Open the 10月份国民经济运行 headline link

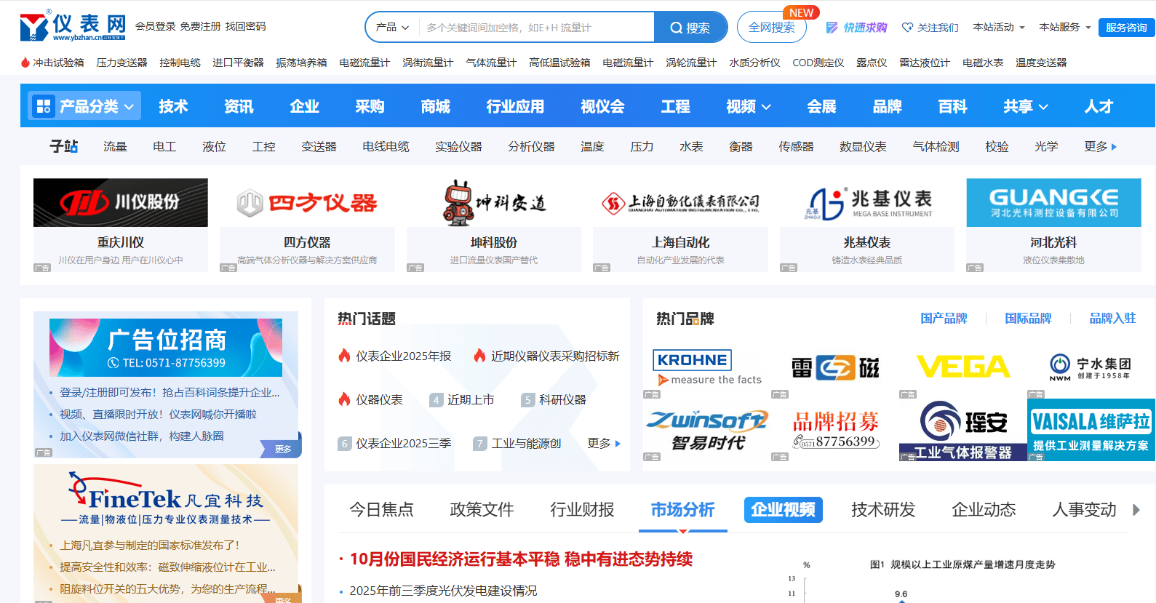coord(521,559)
